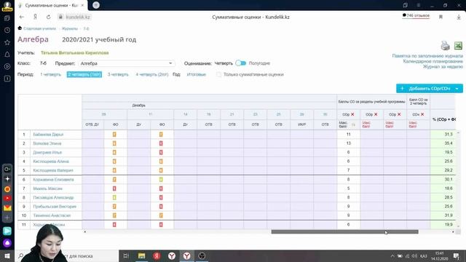This screenshot has width=466, height=262.
Task: Open YouTube shortcut in sidebar
Action: pyautogui.click(x=7, y=199)
